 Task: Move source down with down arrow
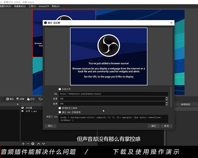44,144
